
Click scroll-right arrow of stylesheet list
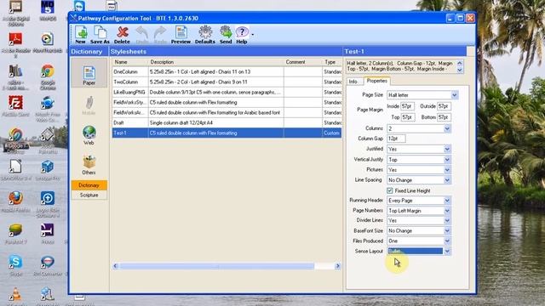(x=337, y=266)
